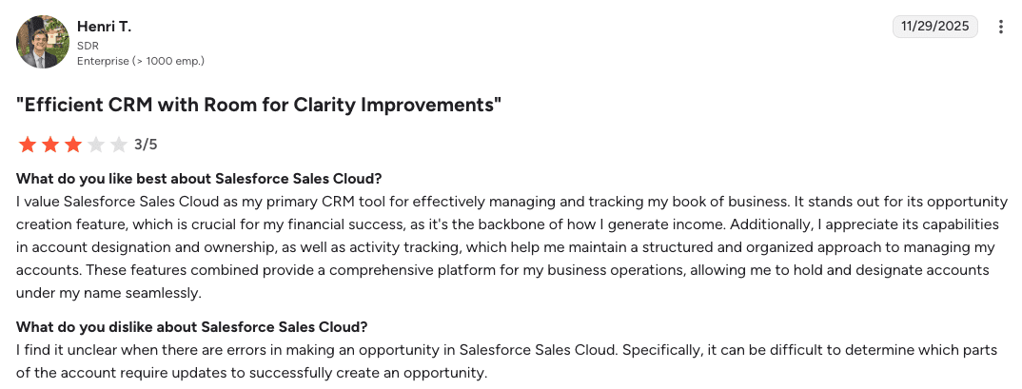Viewport: 1022px width, 389px height.
Task: Click the 3/5 rating score text
Action: pos(146,145)
